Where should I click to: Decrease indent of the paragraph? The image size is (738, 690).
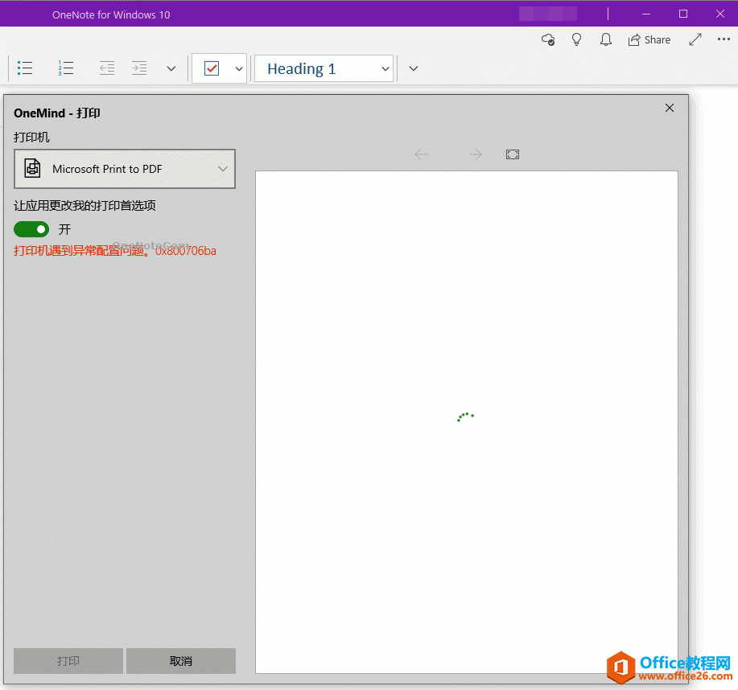tap(106, 68)
